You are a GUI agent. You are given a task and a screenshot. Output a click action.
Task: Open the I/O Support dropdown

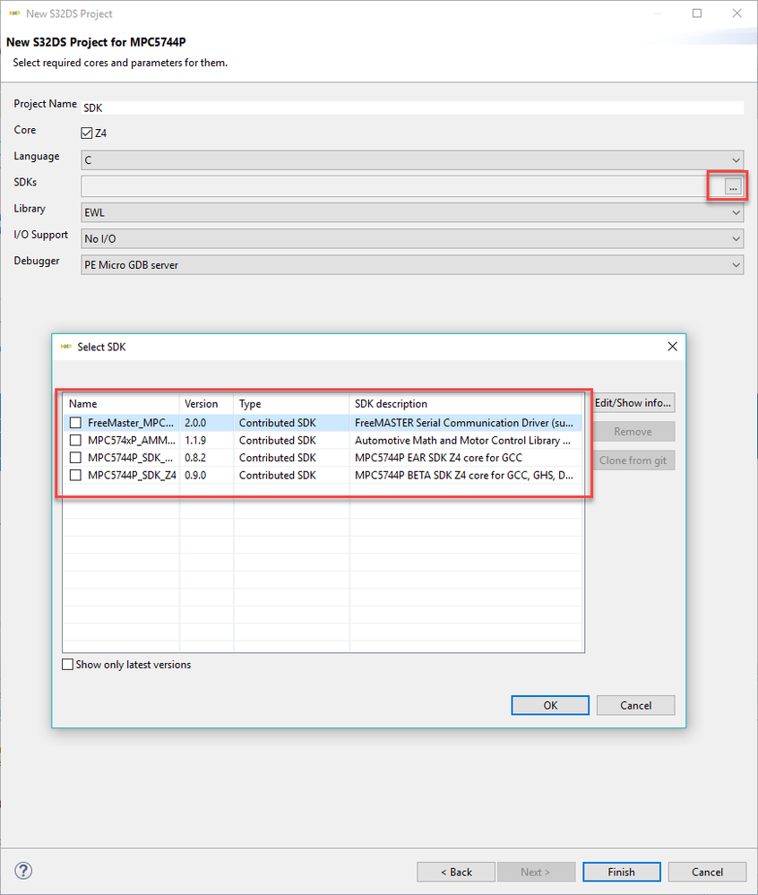(412, 238)
